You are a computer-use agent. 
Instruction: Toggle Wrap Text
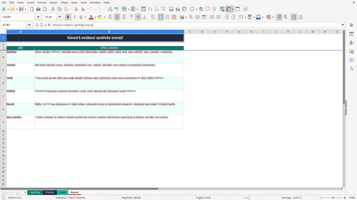point(153,17)
